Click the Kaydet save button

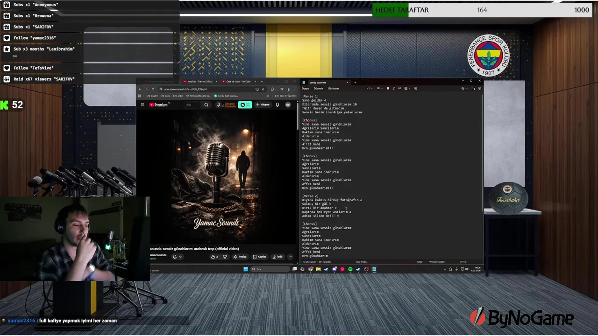[260, 257]
